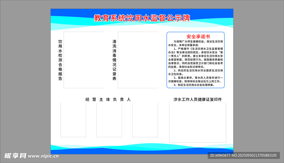Click the red 安全承诺书 heading
The height and width of the screenshot is (163, 284).
click(198, 36)
